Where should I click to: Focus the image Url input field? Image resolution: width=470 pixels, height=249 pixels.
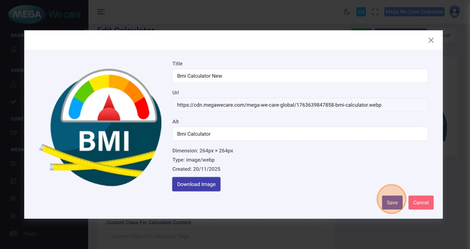(x=300, y=105)
